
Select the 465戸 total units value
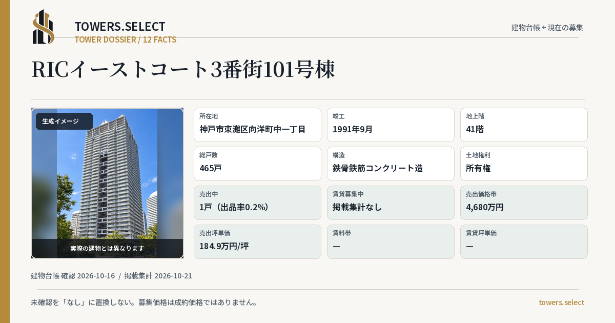pyautogui.click(x=211, y=168)
